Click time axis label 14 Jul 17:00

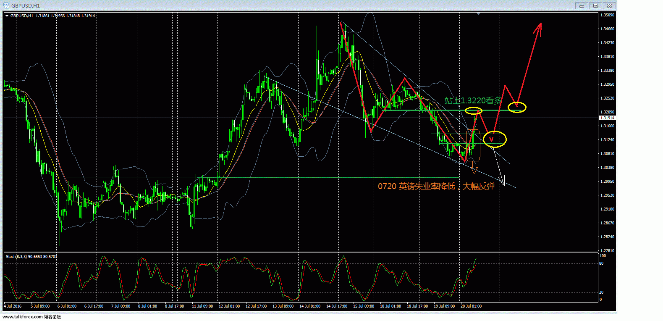(337, 306)
